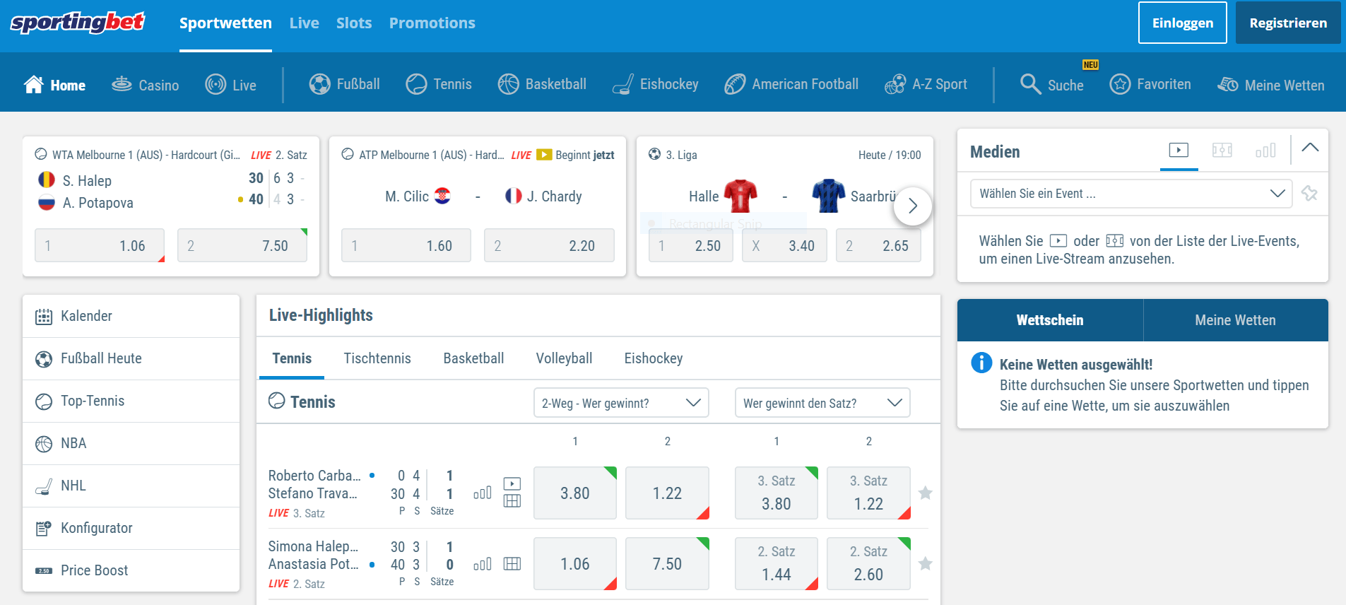Switch to Wettschein tab
Screen dimensions: 1346x605
(1050, 320)
